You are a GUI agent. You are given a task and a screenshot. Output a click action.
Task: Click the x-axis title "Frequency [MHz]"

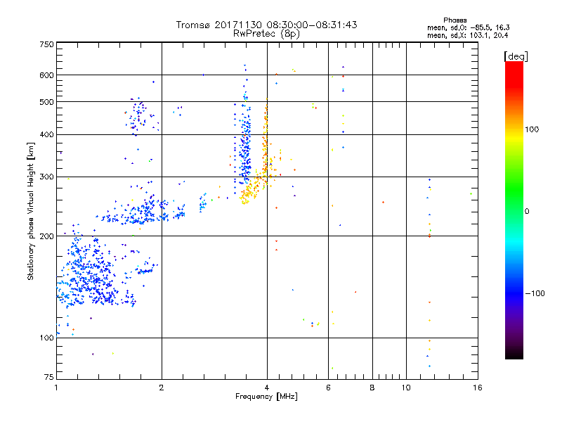pos(266,397)
